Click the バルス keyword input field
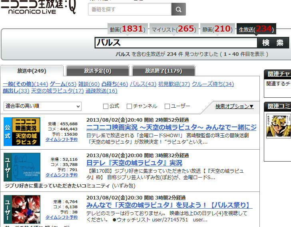This screenshot has width=291, height=227. coord(176,43)
